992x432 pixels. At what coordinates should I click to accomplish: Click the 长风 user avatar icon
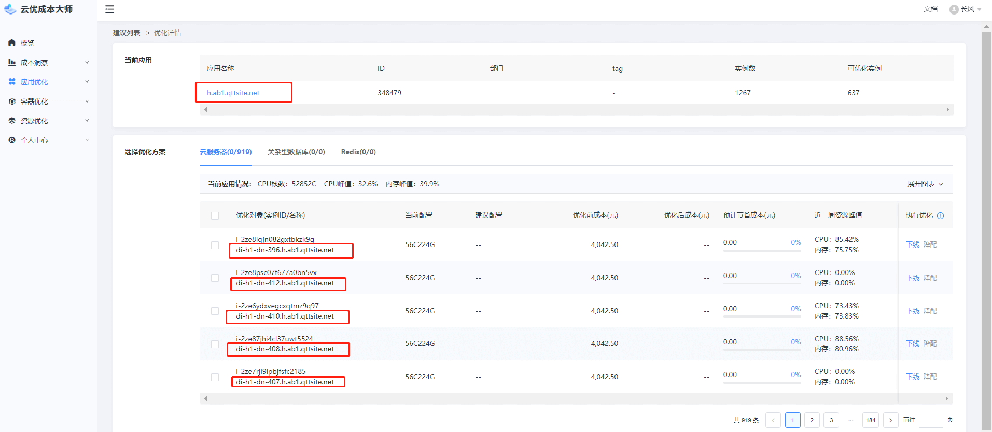pos(954,9)
